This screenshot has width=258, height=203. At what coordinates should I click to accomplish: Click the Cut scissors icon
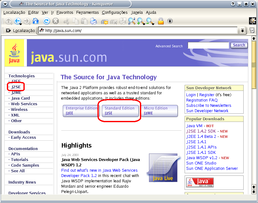[x=67, y=21]
